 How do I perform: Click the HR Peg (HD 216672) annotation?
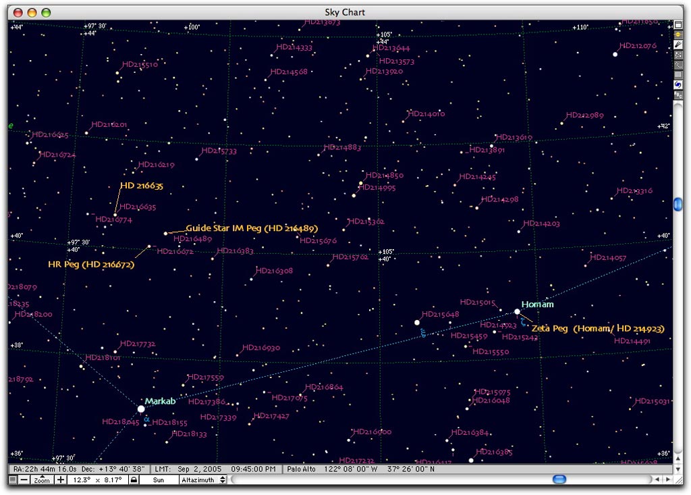(91, 264)
